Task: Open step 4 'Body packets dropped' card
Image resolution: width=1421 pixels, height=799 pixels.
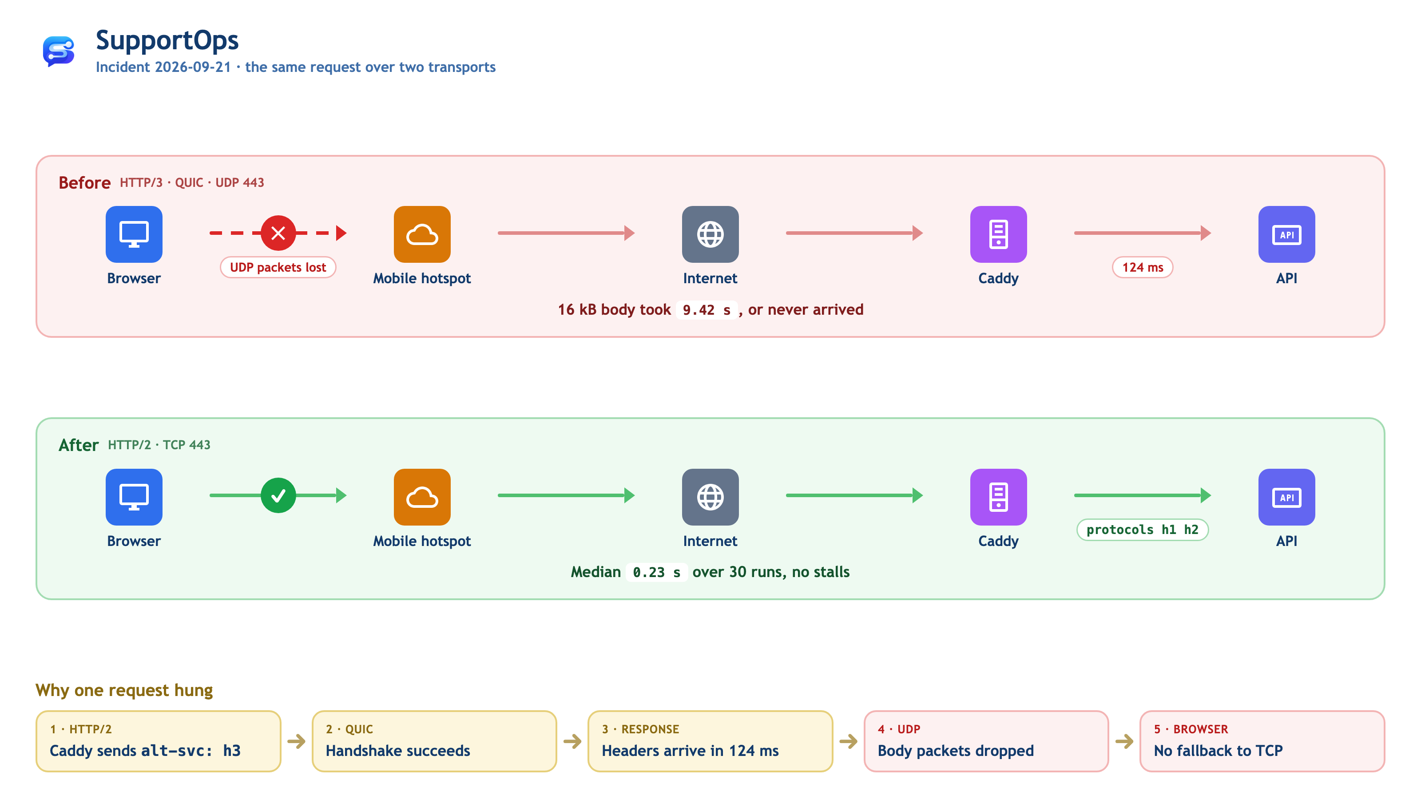Action: tap(986, 741)
